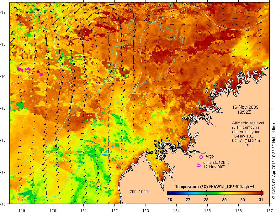The image size is (276, 213).
Task: Click the latitude label '-16'
Action: coord(3,140)
